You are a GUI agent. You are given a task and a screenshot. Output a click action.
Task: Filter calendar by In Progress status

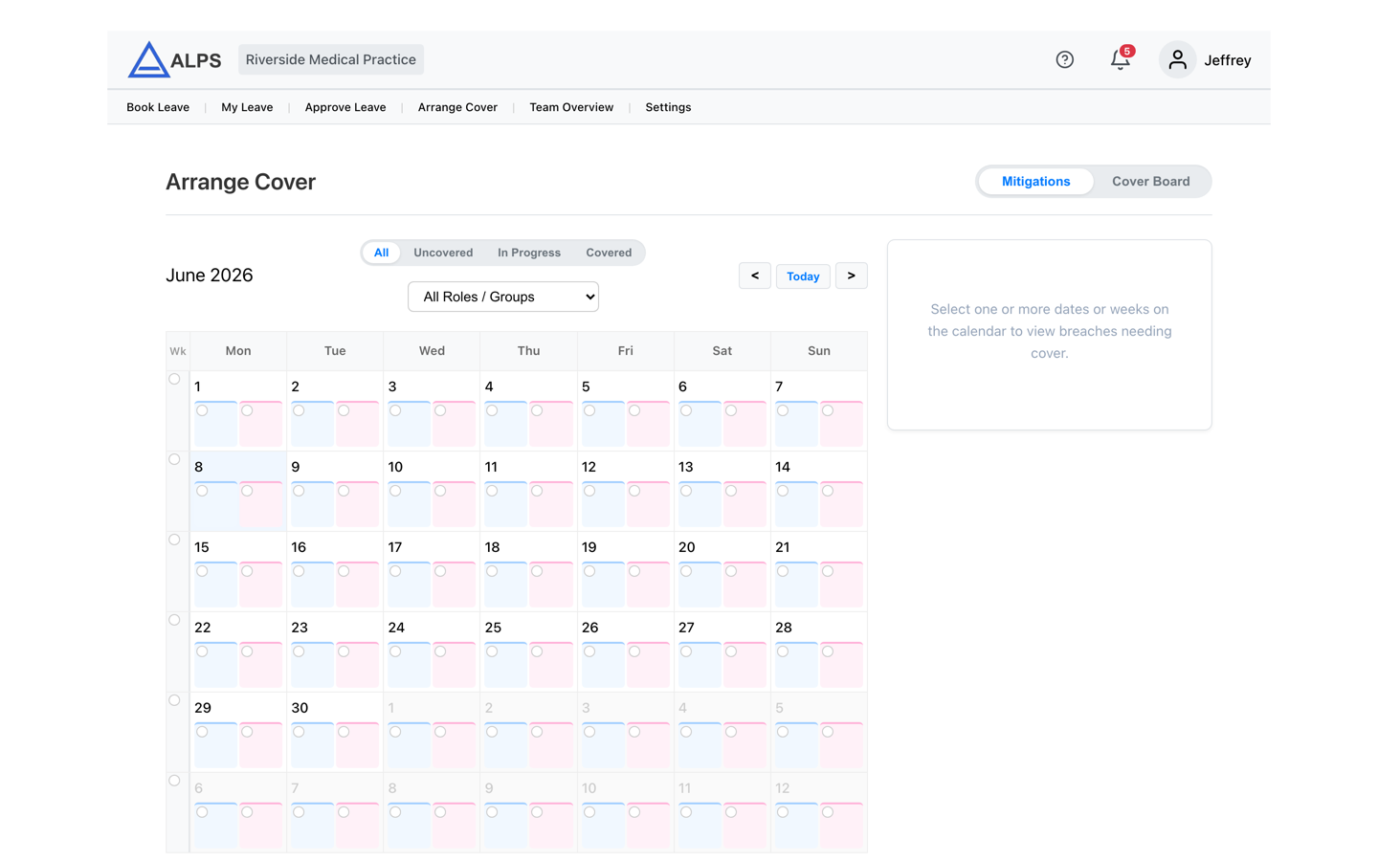(x=529, y=253)
